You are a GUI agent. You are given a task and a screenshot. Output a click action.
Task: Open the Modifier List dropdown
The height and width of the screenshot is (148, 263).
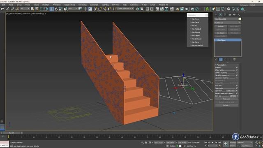228,23
